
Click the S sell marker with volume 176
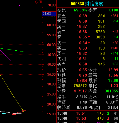coord(108,113)
